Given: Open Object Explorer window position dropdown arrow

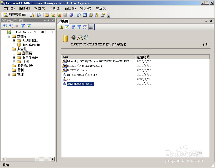Looking at the screenshot, I should tap(45, 21).
